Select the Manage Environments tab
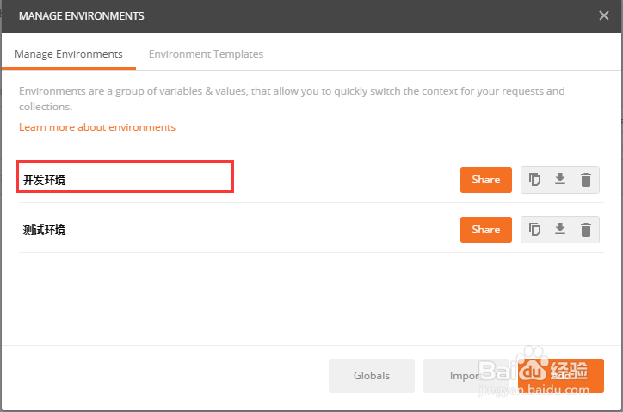Viewport: 623px width, 412px height. (x=69, y=53)
